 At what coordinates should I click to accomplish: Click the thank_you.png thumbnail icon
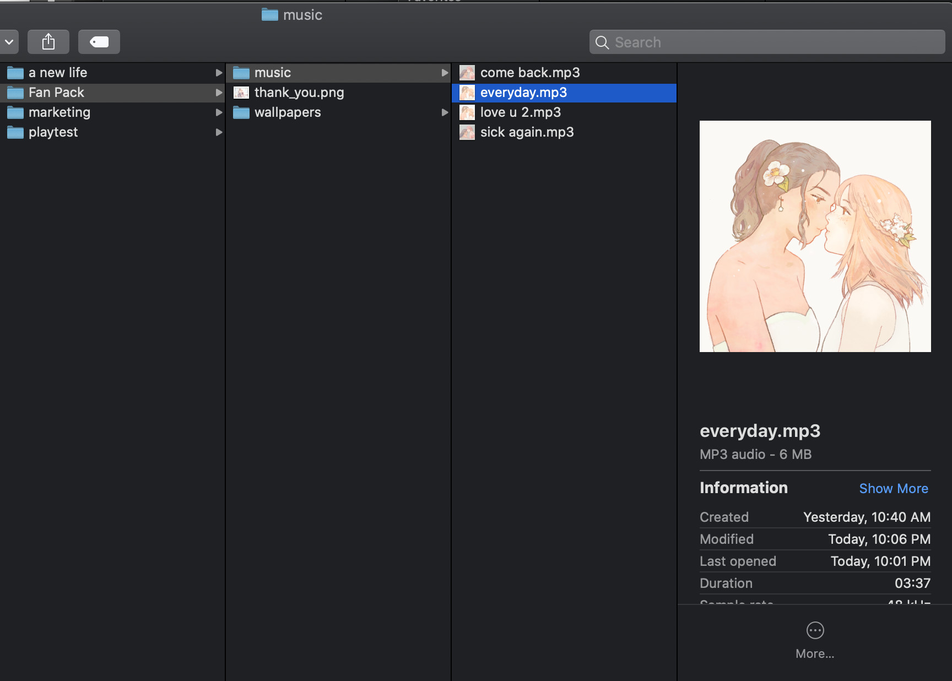[241, 93]
